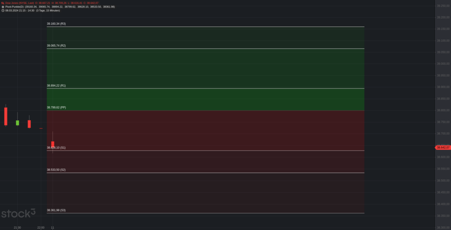Click the 22:00 marker on time axis
451x230 pixels.
pos(41,228)
